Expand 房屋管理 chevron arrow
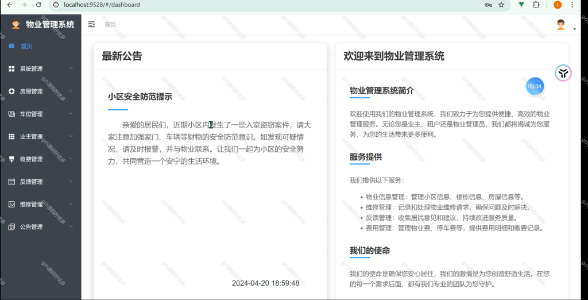The height and width of the screenshot is (300, 588). click(71, 91)
